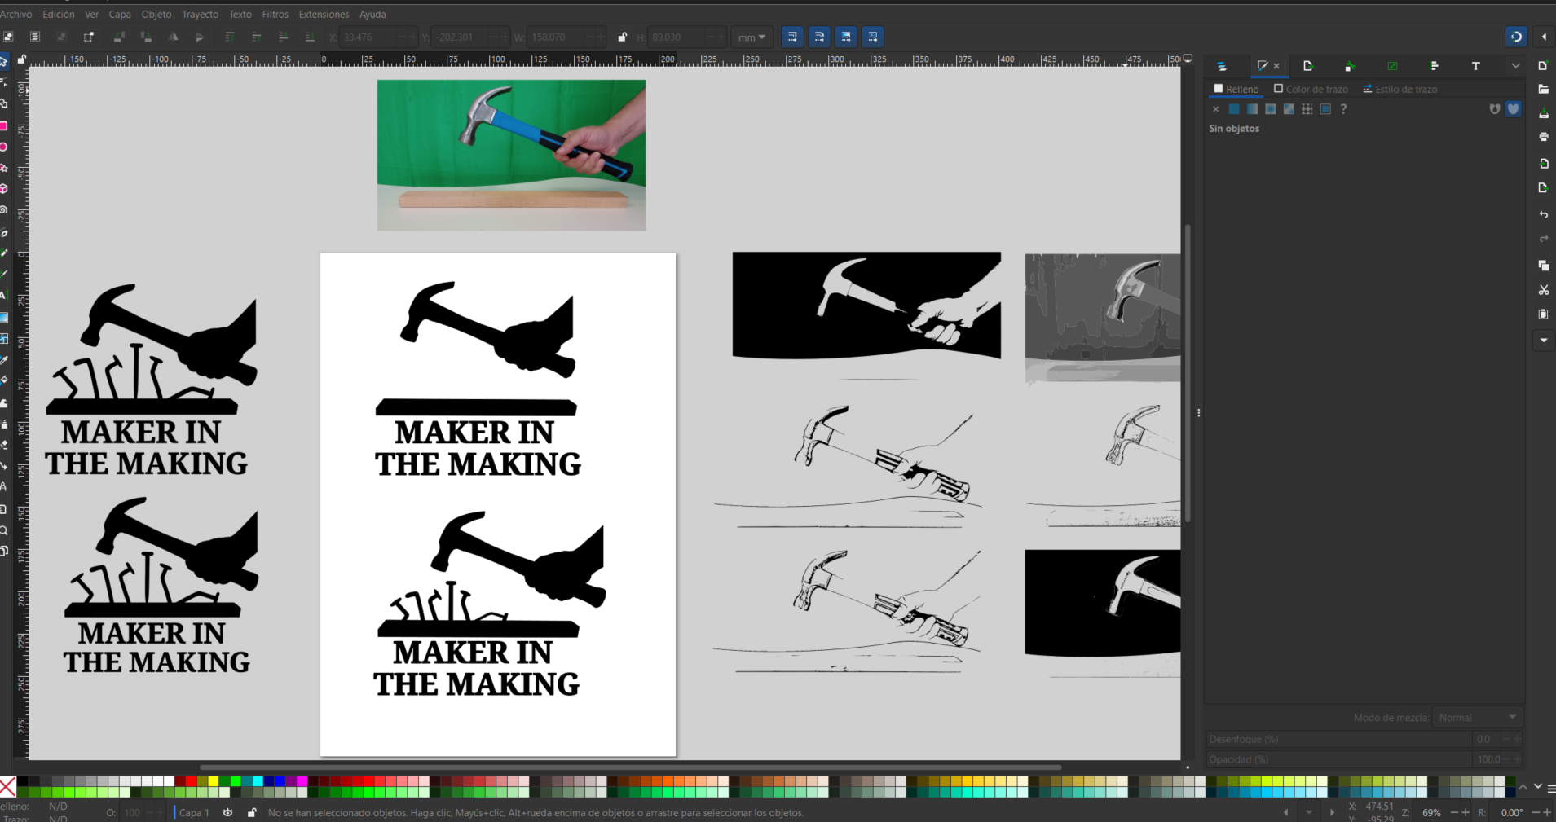Viewport: 1556px width, 822px height.
Task: Toggle the Capa 1 layer lock
Action: pos(252,812)
